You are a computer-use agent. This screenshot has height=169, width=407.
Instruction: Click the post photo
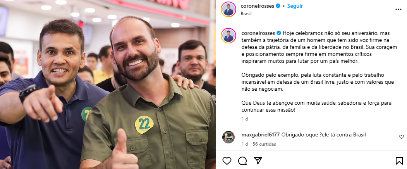click(108, 84)
